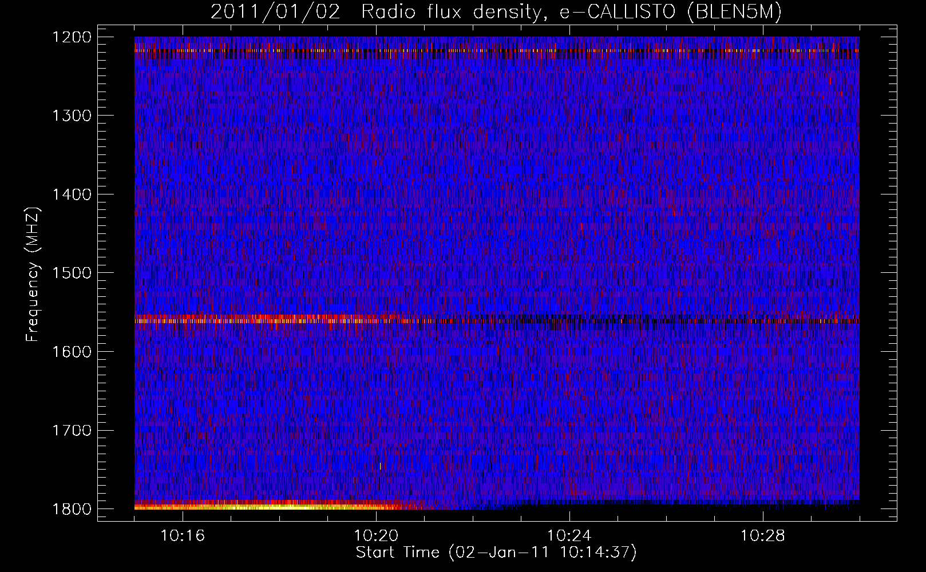Click the 10:16 time axis label
Image resolution: width=926 pixels, height=572 pixels.
click(x=183, y=536)
